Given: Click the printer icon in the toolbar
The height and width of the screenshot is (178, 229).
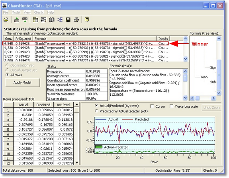Looking at the screenshot, I should click(x=76, y=19).
